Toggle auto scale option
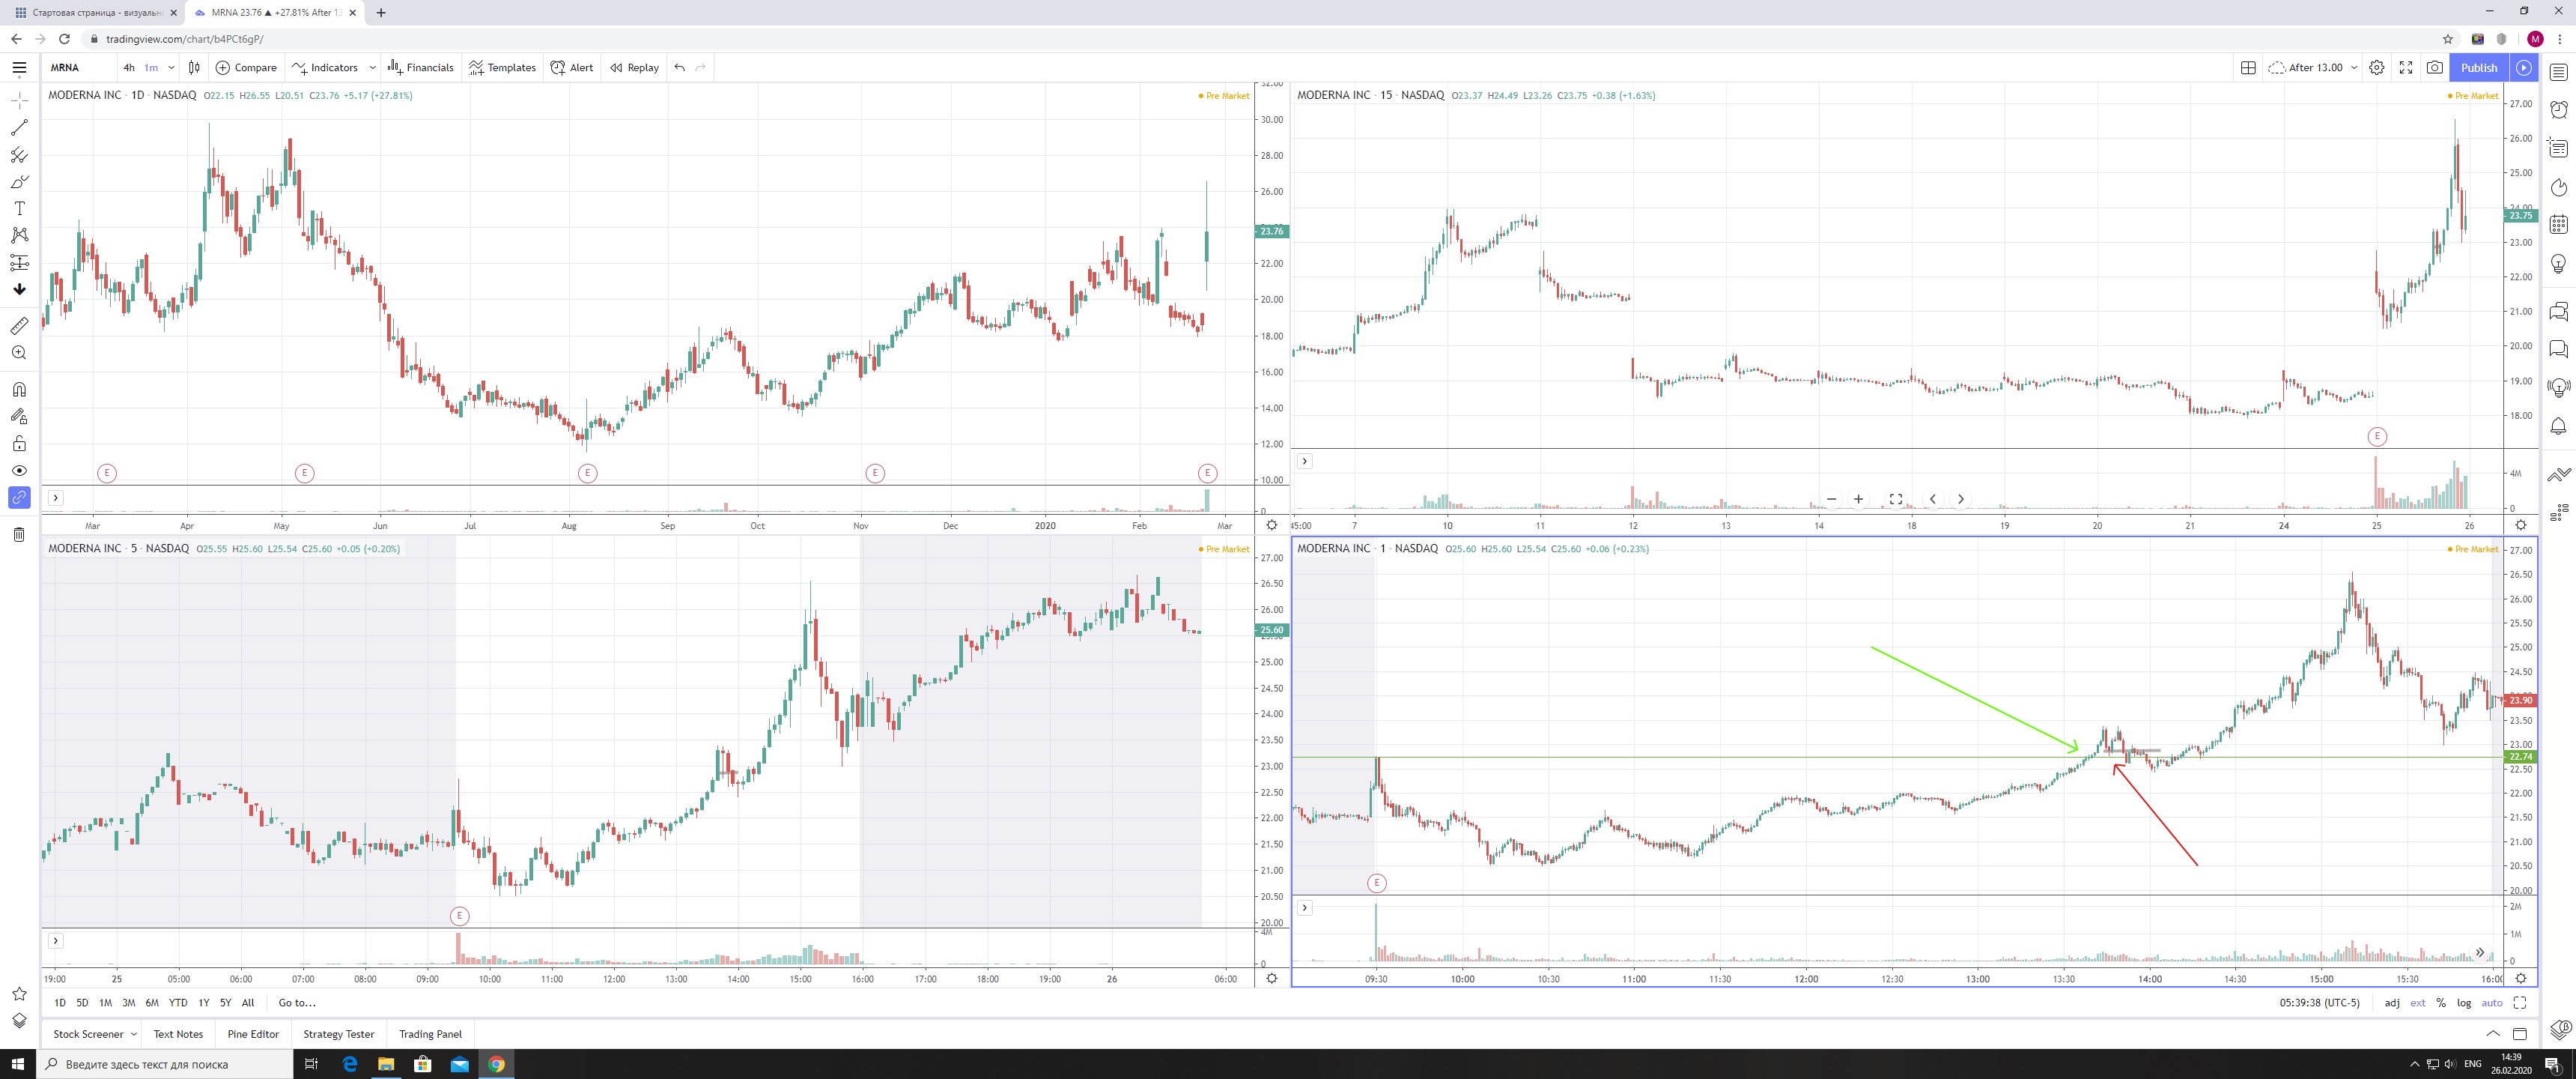Viewport: 2576px width, 1079px height. tap(2491, 1003)
